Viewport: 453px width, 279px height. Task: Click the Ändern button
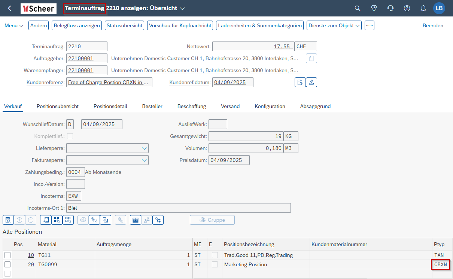[39, 25]
